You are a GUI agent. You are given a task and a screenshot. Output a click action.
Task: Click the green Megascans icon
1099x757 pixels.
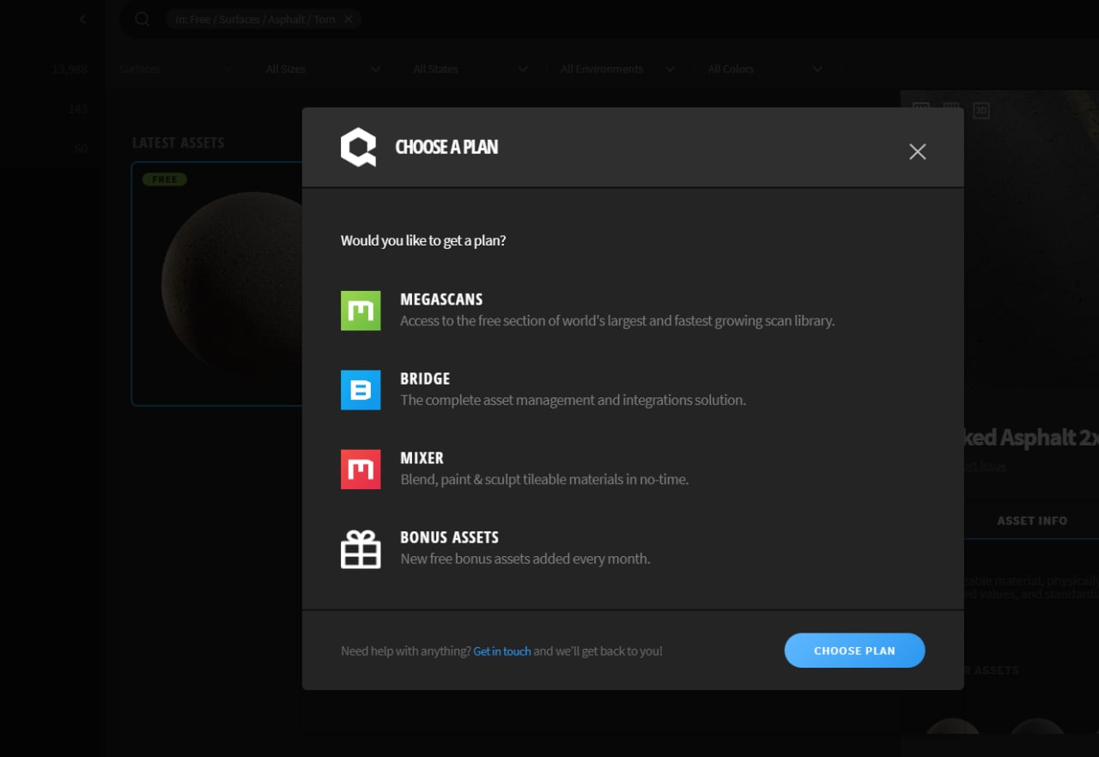[x=361, y=311]
